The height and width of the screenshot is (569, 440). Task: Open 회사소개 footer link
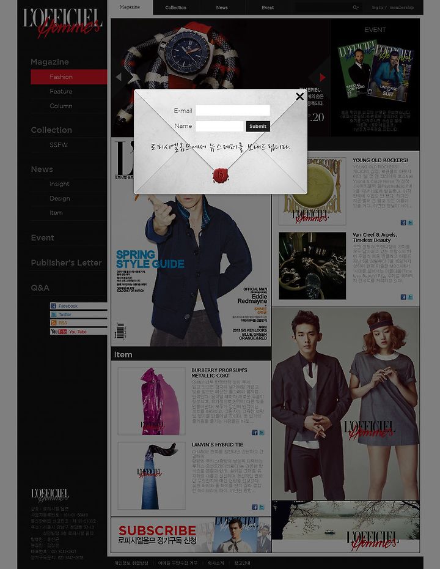[x=216, y=563]
